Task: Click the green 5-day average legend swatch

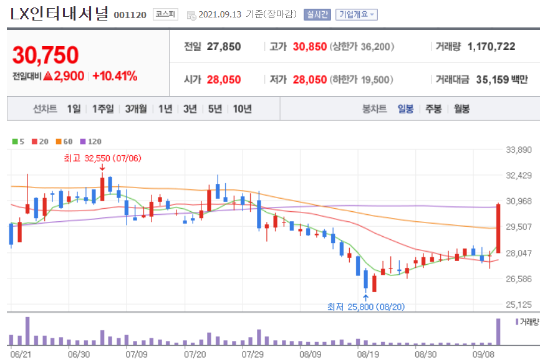Action: point(15,141)
